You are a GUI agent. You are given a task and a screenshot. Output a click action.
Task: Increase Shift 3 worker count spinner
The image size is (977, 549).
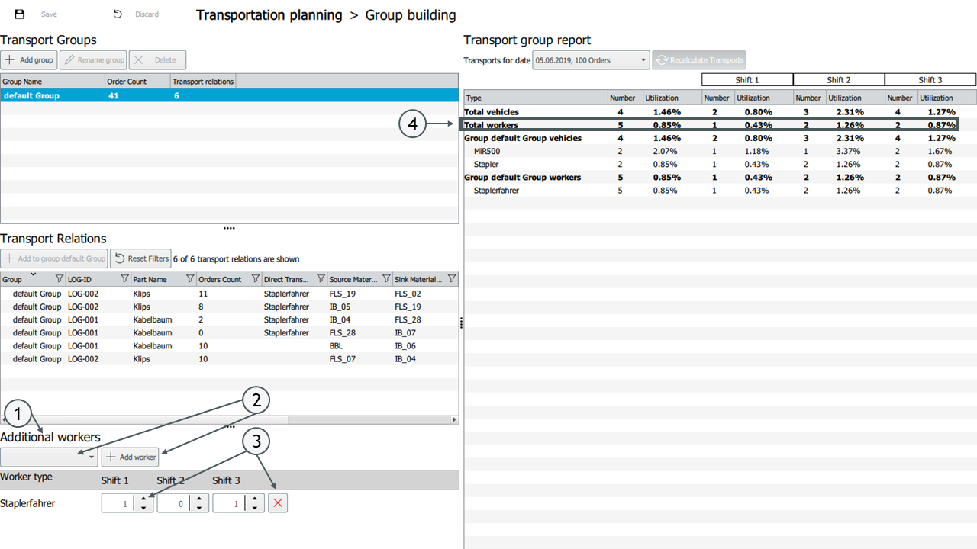point(255,499)
